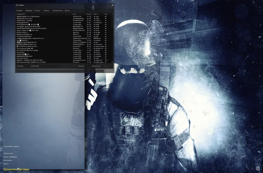Click the scroll-down arrow of server list
This screenshot has height=173, width=263.
112,62
